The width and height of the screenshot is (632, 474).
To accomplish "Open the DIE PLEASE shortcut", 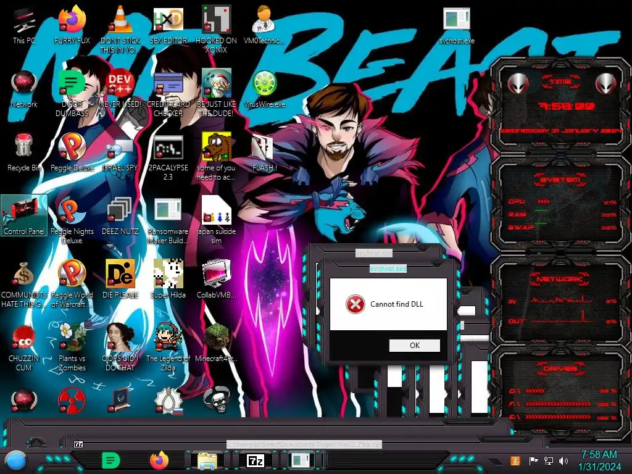I will click(x=120, y=280).
